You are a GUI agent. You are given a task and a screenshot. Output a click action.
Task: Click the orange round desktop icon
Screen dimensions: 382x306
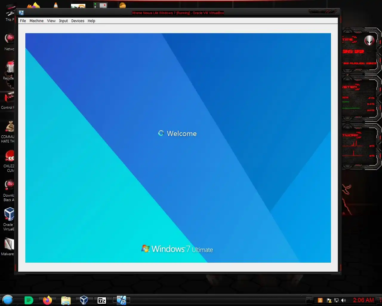122,5
